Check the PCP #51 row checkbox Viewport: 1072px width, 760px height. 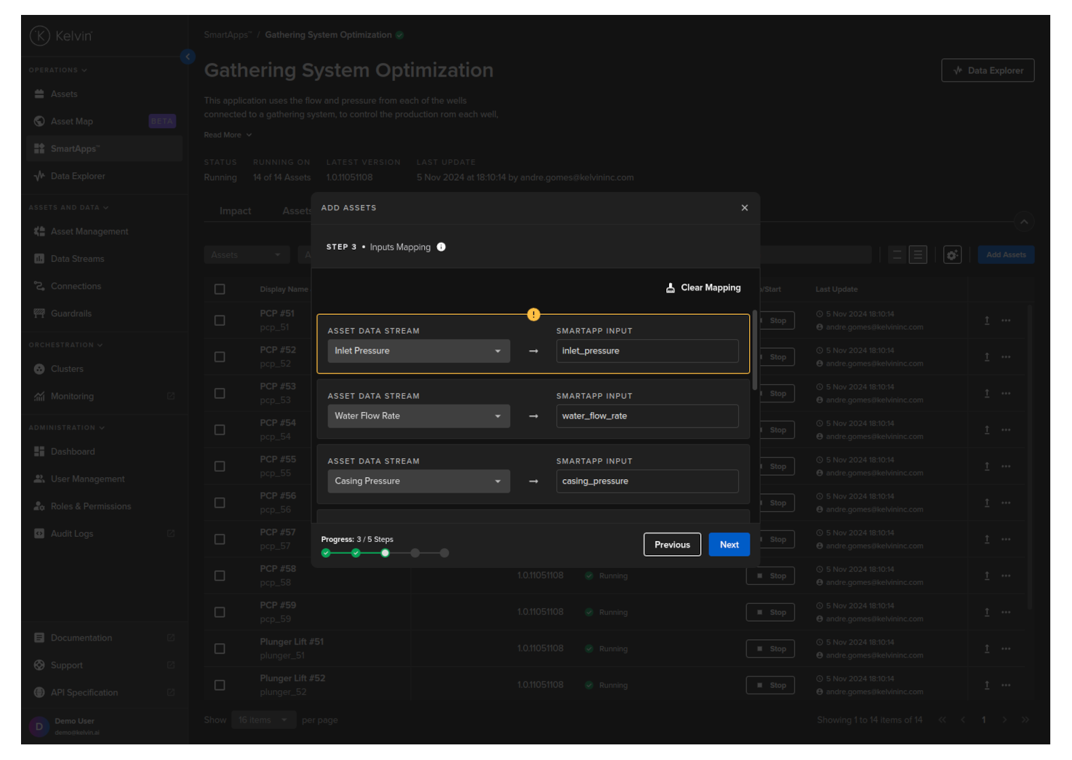(220, 320)
